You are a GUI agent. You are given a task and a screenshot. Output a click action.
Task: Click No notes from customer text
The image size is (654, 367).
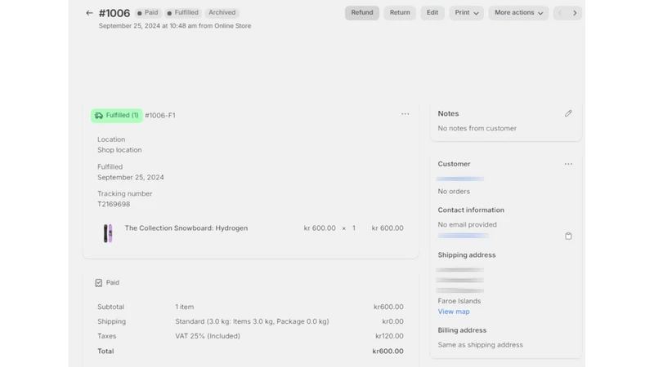tap(477, 129)
